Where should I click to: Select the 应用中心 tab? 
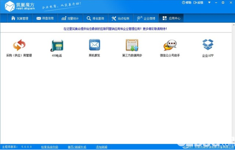(x=171, y=18)
